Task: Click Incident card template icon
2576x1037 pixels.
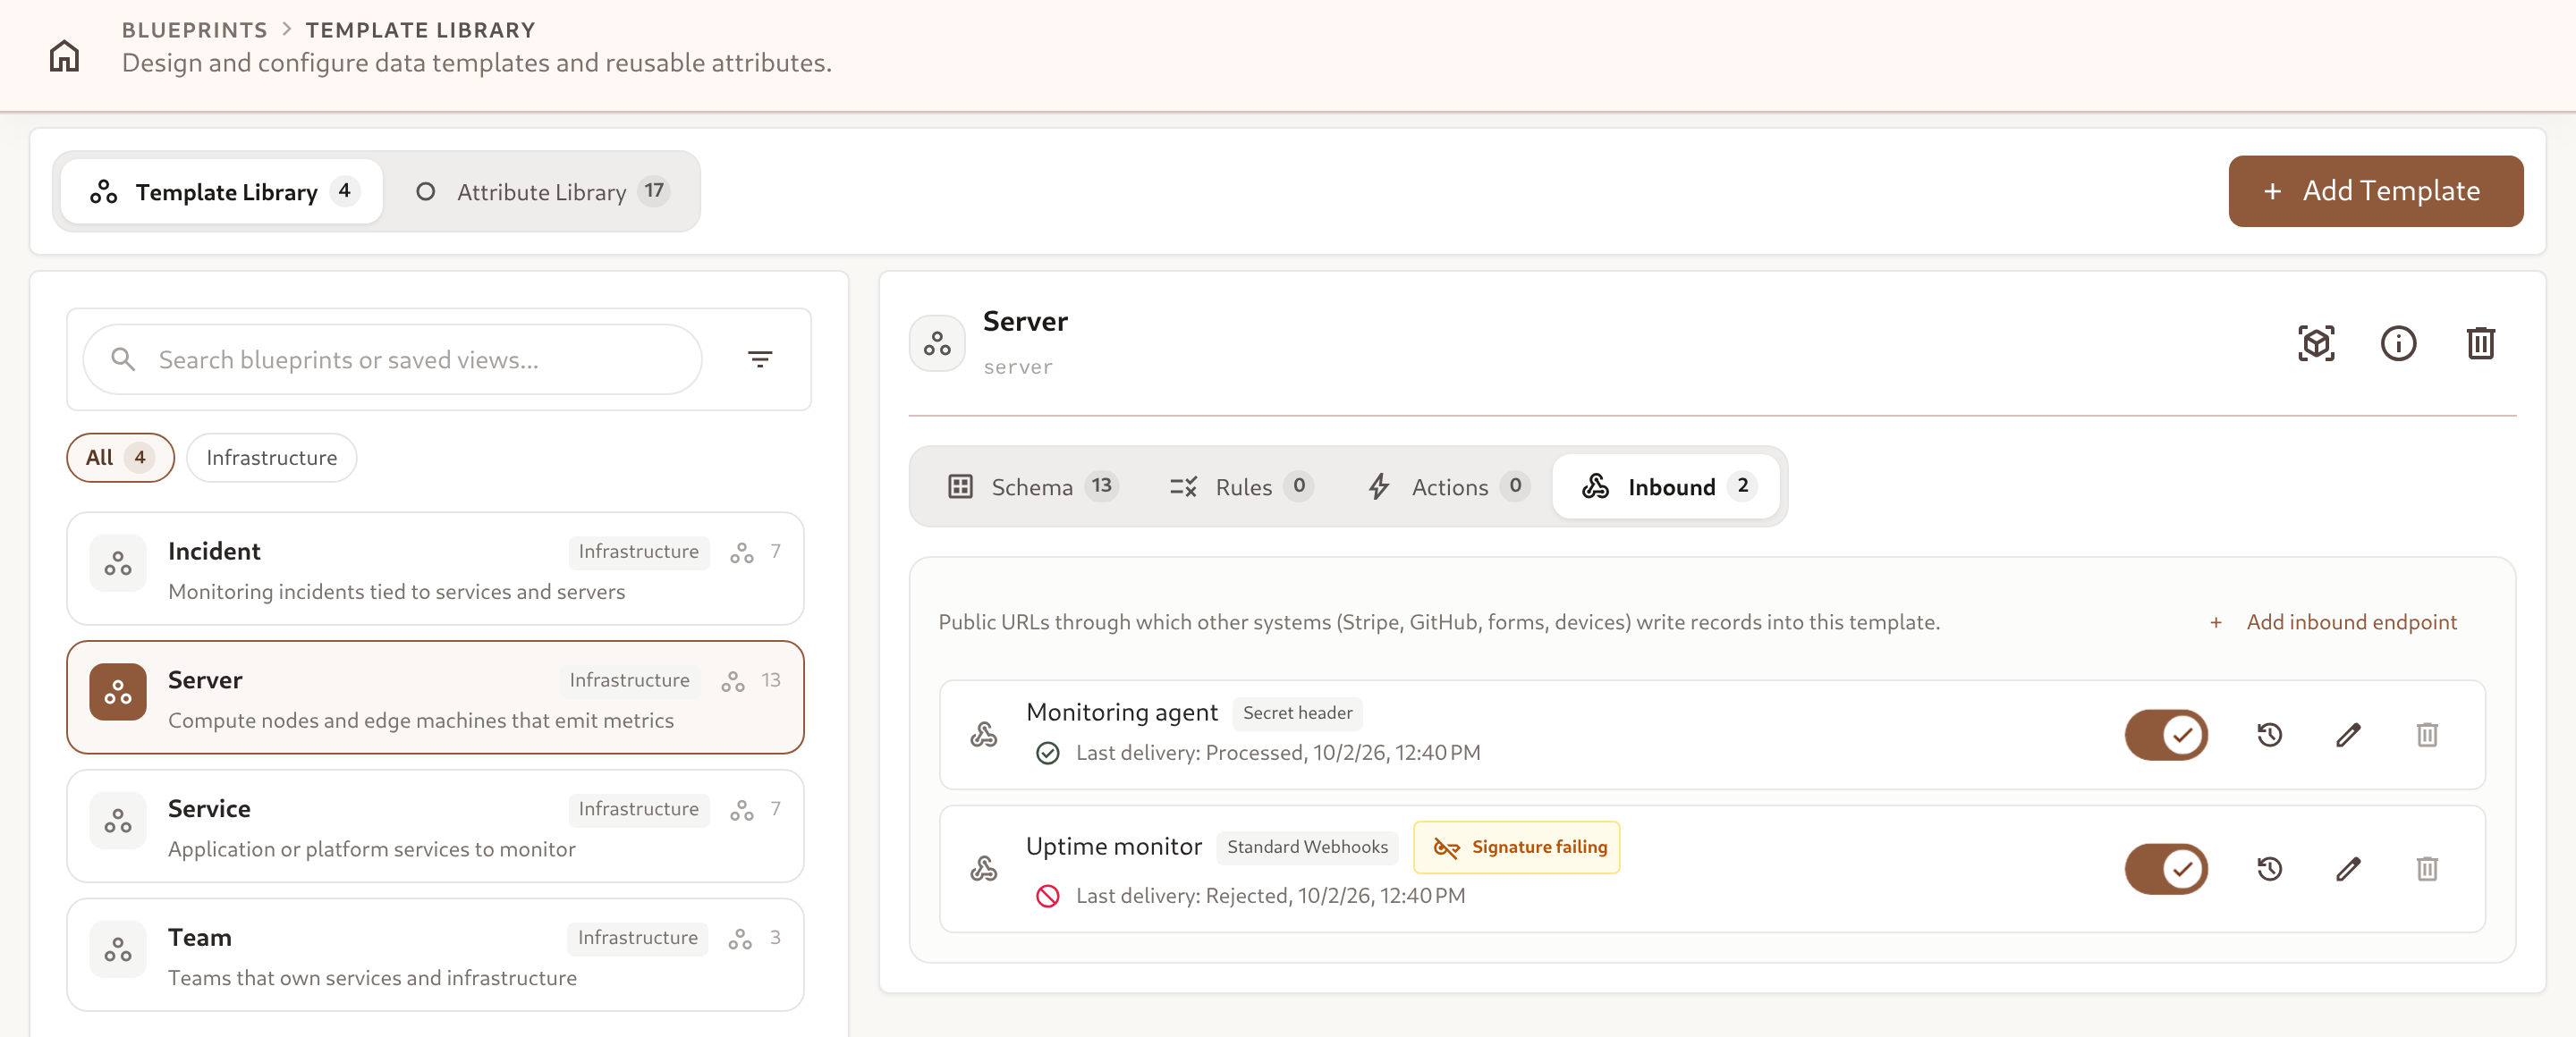Action: (x=118, y=563)
